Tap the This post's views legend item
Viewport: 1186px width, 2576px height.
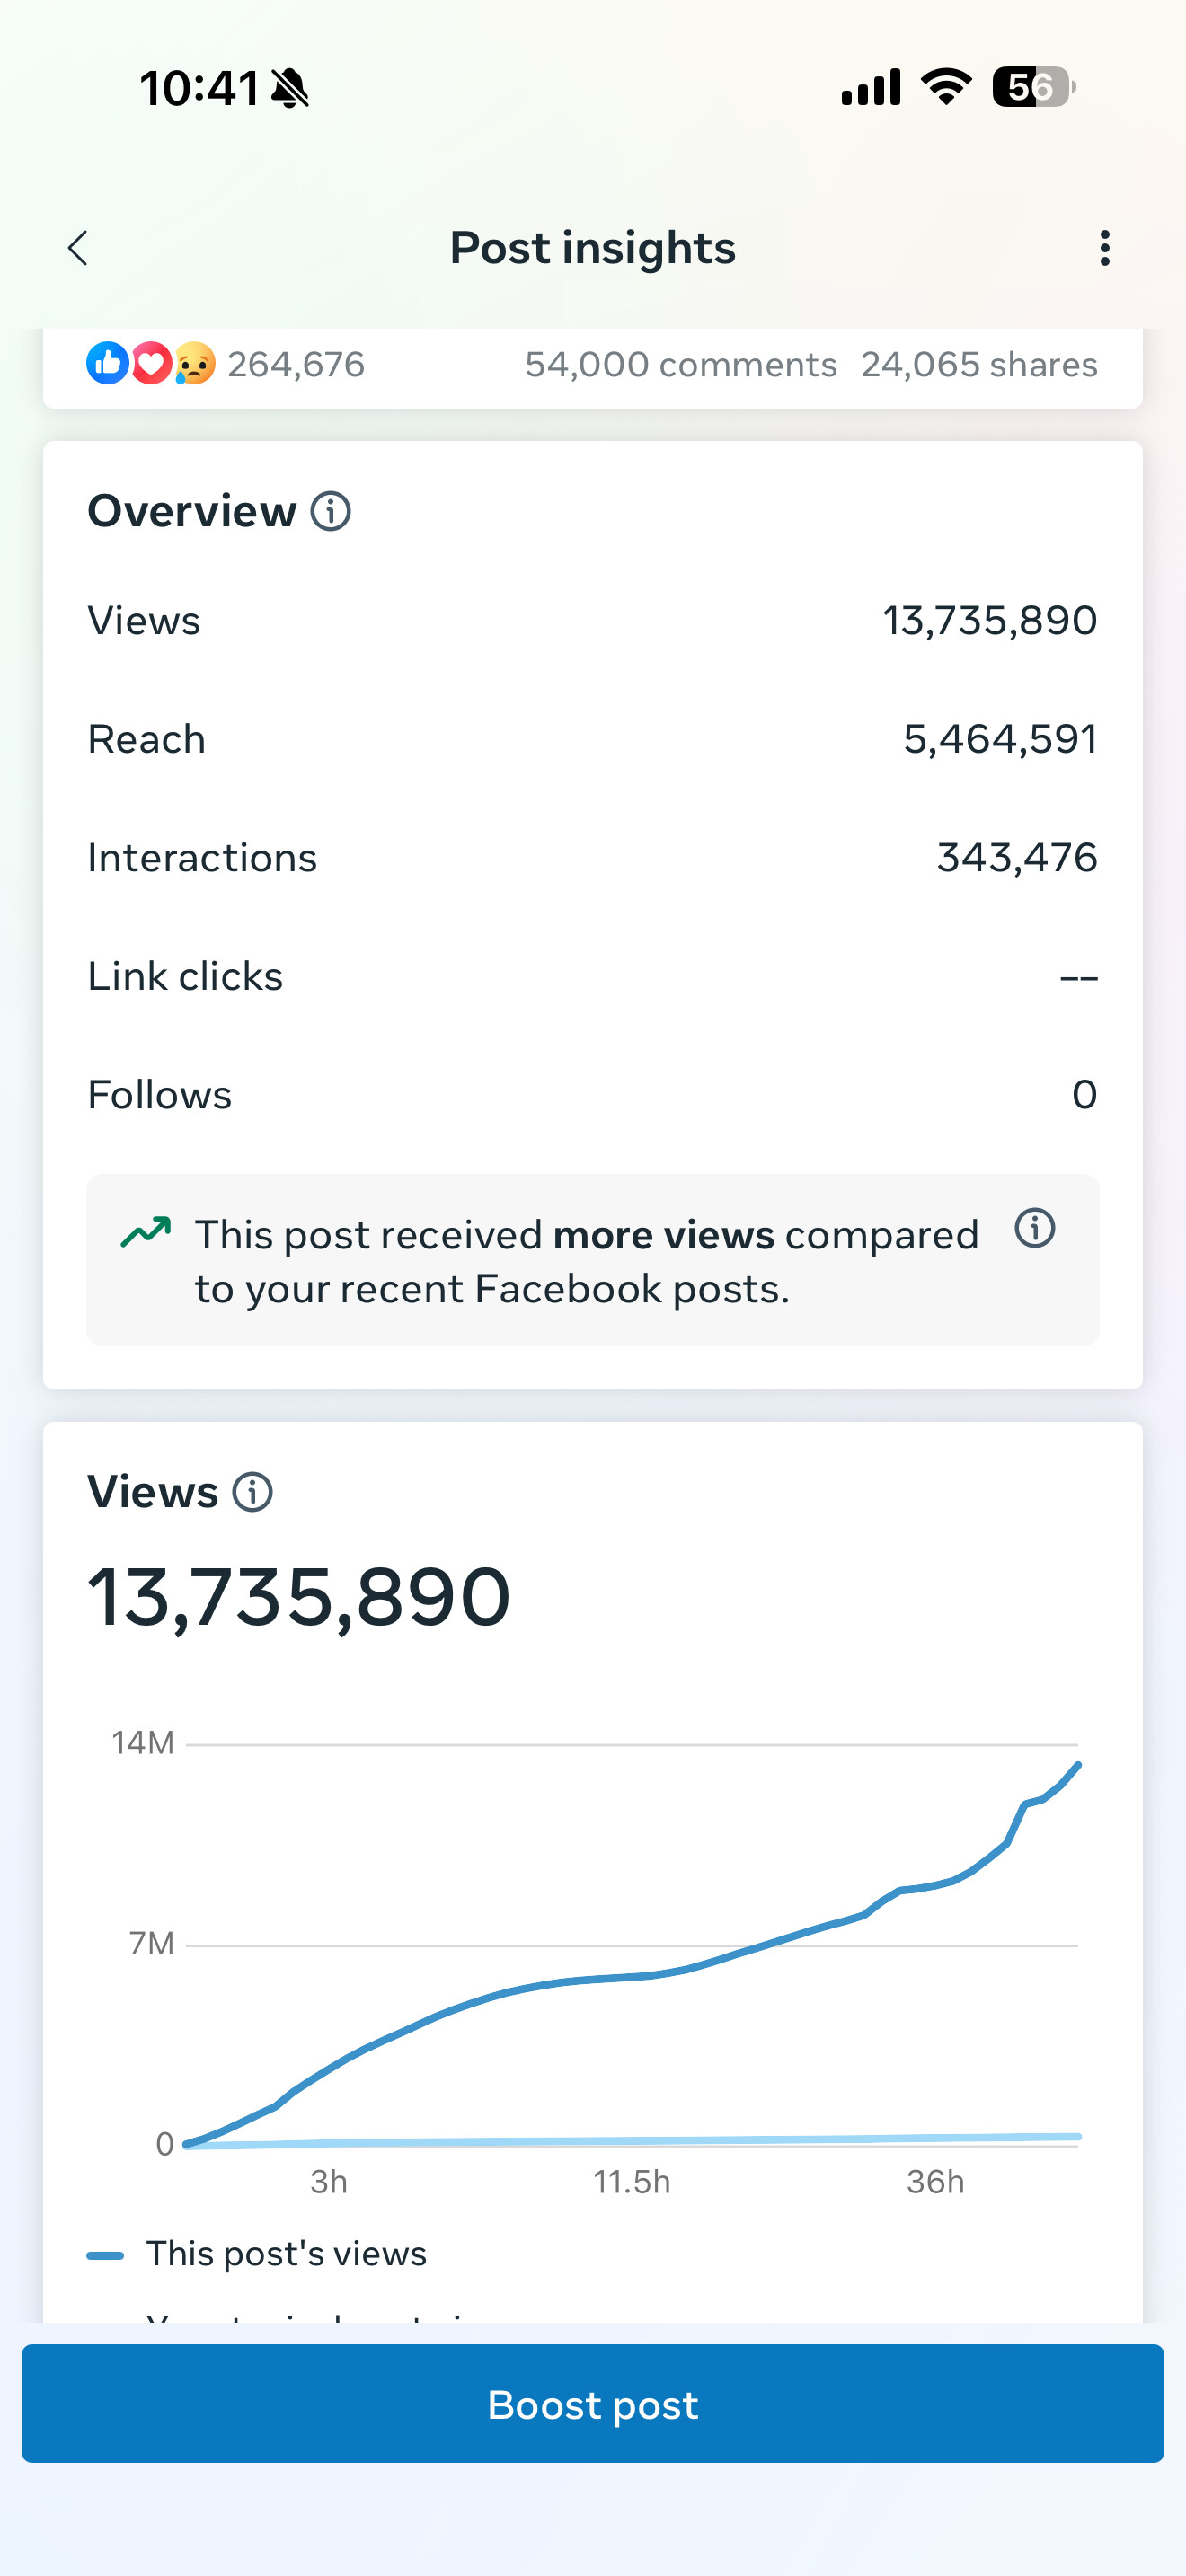click(x=286, y=2254)
